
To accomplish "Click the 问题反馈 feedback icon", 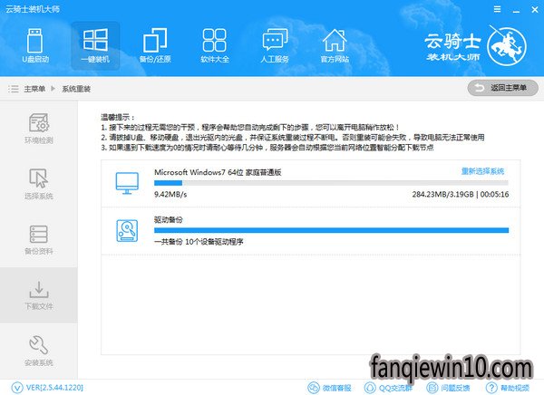I will tap(432, 388).
